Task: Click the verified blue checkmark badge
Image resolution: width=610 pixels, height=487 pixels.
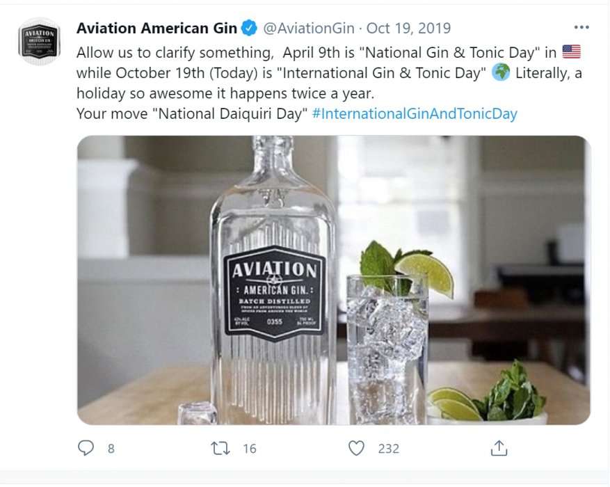Action: [248, 29]
